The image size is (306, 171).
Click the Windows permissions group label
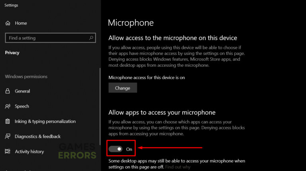(x=26, y=76)
